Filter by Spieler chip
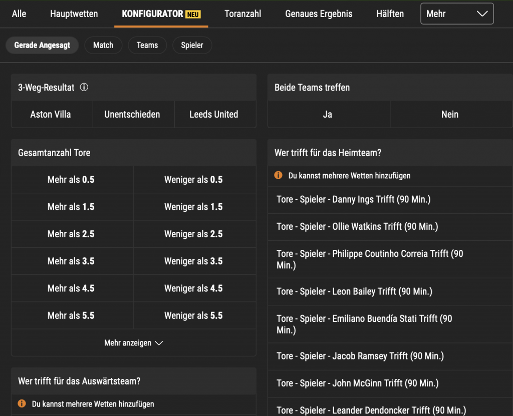 click(x=192, y=45)
